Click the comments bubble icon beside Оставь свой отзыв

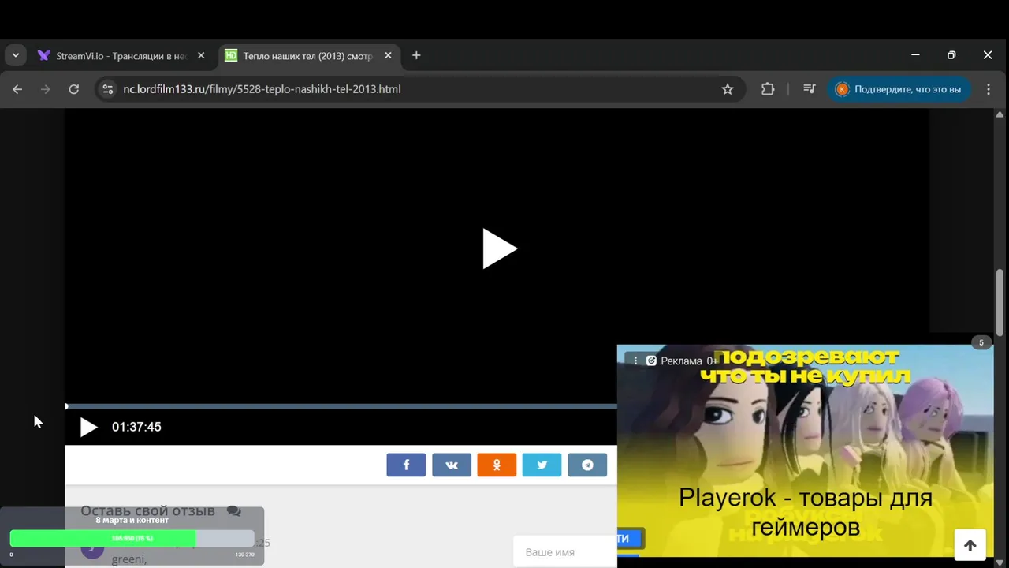tap(234, 510)
